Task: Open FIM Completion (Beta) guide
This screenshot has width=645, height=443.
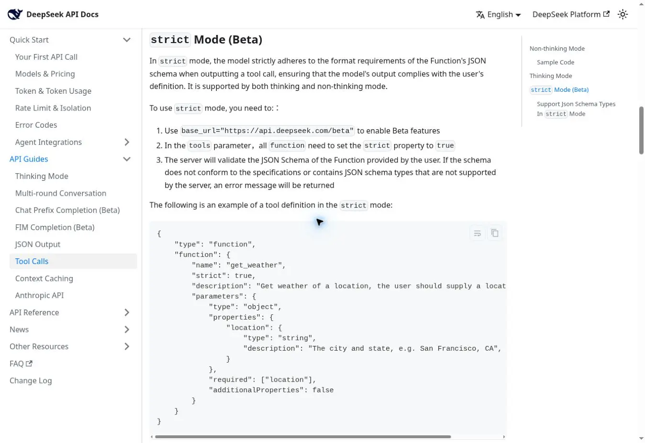Action: point(55,227)
